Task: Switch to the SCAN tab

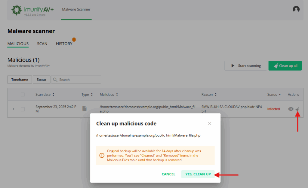Action: tap(42, 44)
